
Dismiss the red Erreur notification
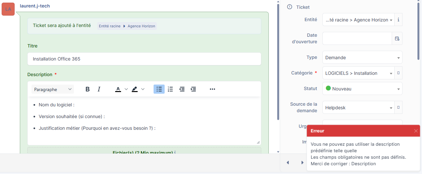[x=415, y=131]
